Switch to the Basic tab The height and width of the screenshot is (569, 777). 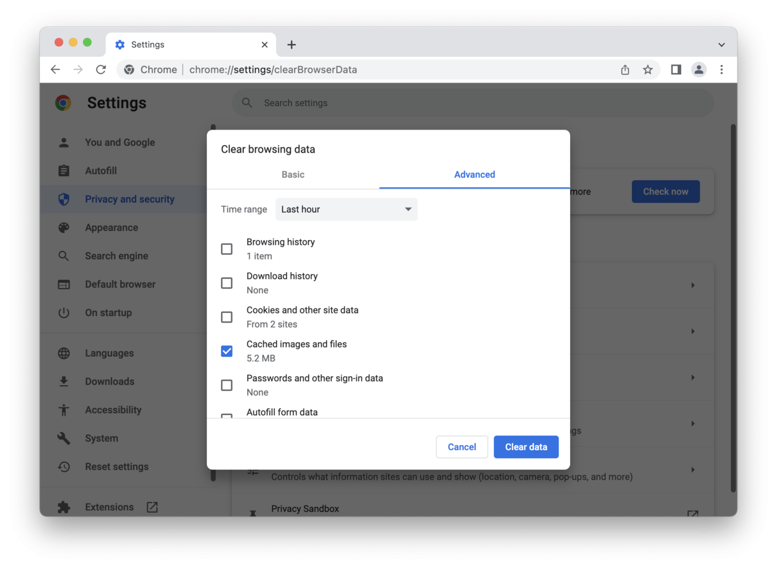click(x=293, y=174)
